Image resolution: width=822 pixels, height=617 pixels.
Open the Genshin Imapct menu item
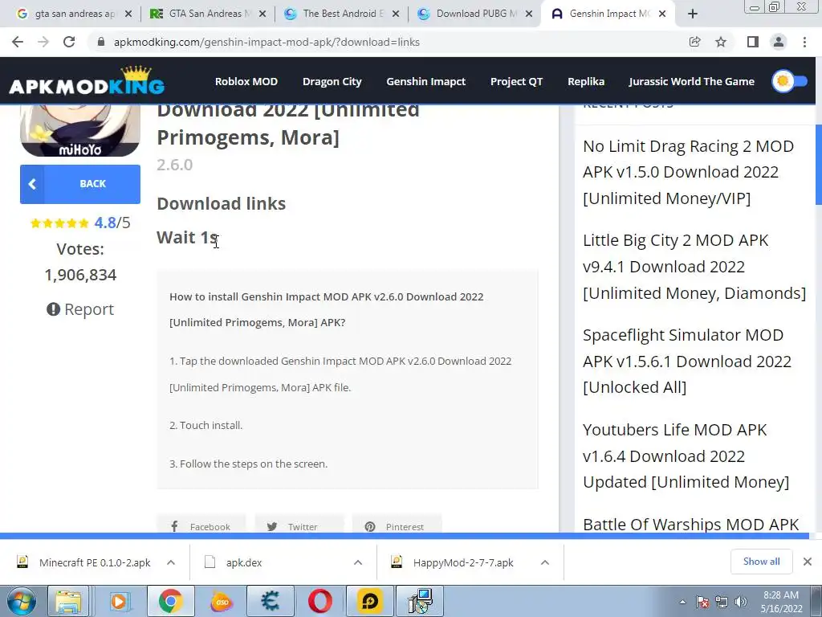click(x=425, y=81)
